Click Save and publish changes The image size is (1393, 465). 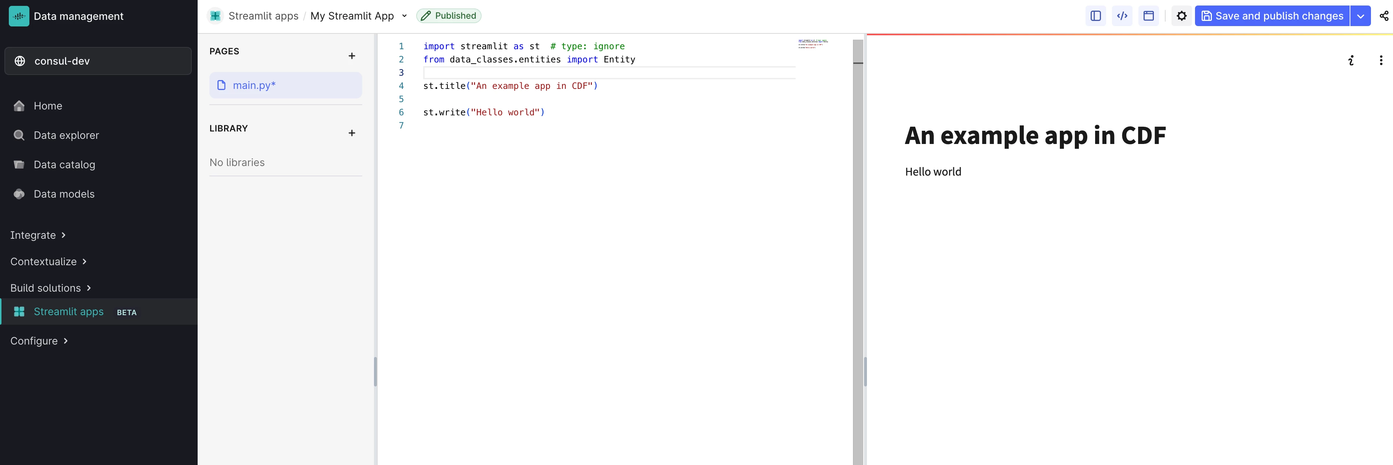coord(1272,16)
